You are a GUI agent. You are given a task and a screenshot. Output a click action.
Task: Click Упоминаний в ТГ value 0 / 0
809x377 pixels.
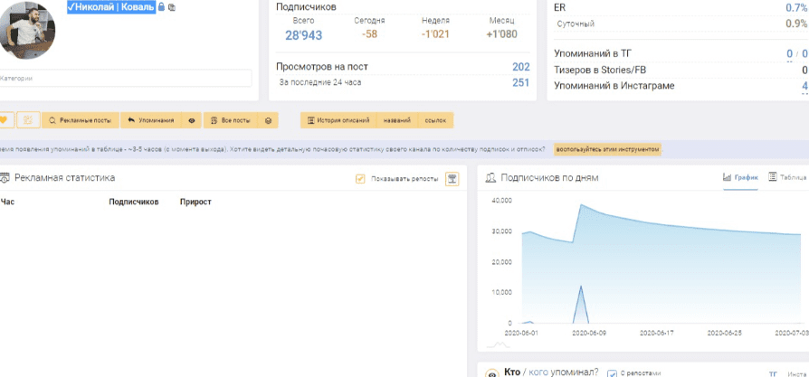(x=796, y=53)
